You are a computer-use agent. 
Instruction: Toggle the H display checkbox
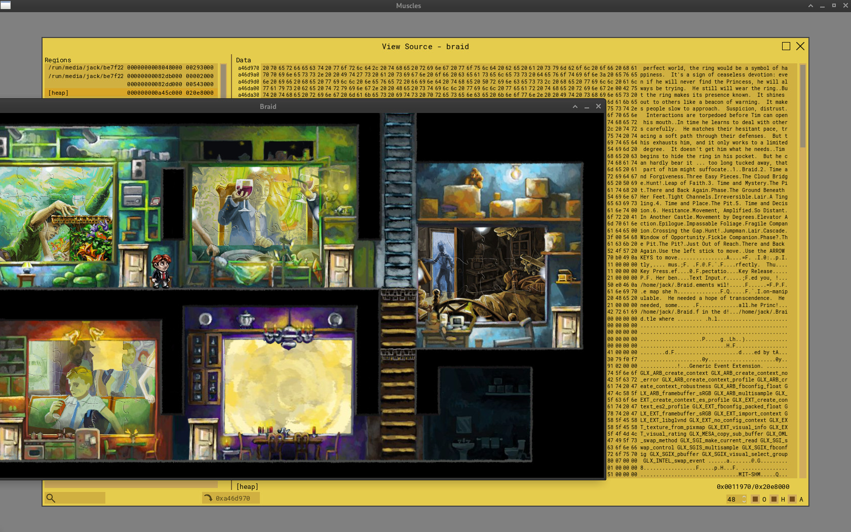click(x=773, y=499)
